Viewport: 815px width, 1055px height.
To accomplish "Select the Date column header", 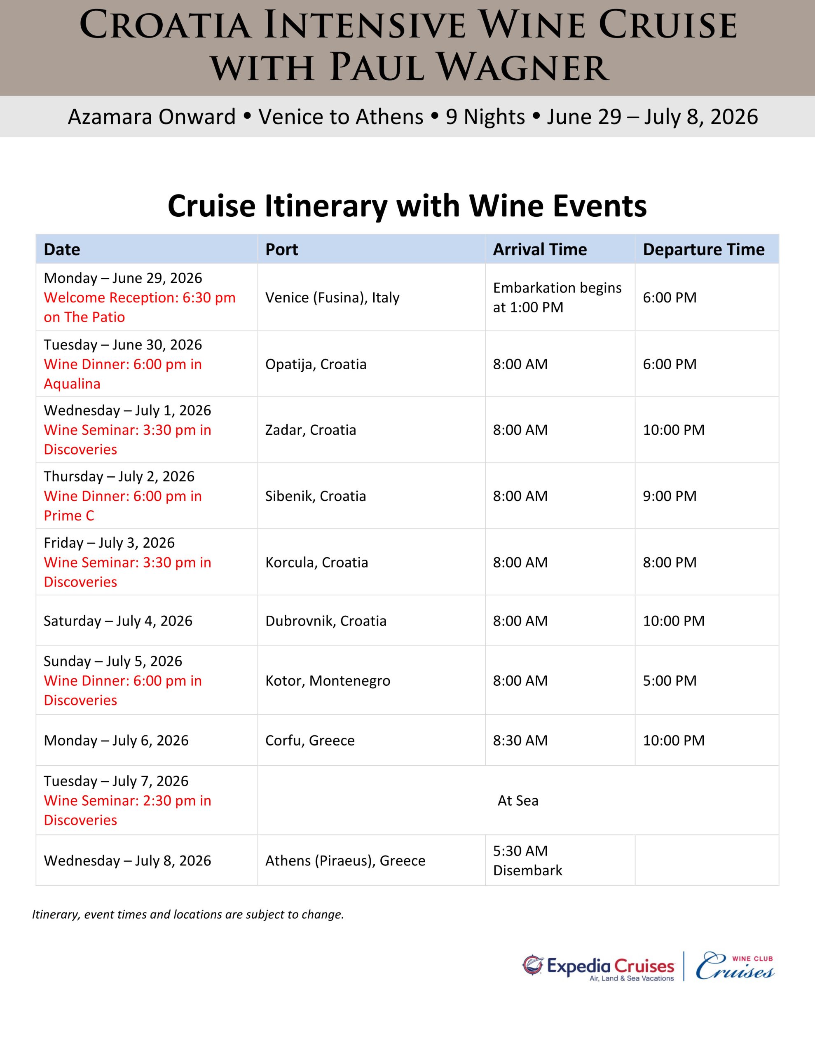I will tap(62, 249).
